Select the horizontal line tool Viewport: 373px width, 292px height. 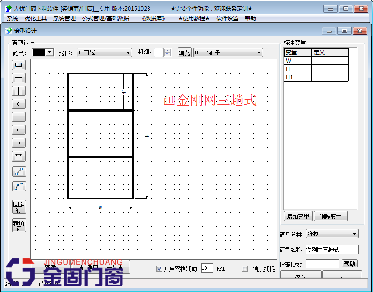coord(19,78)
